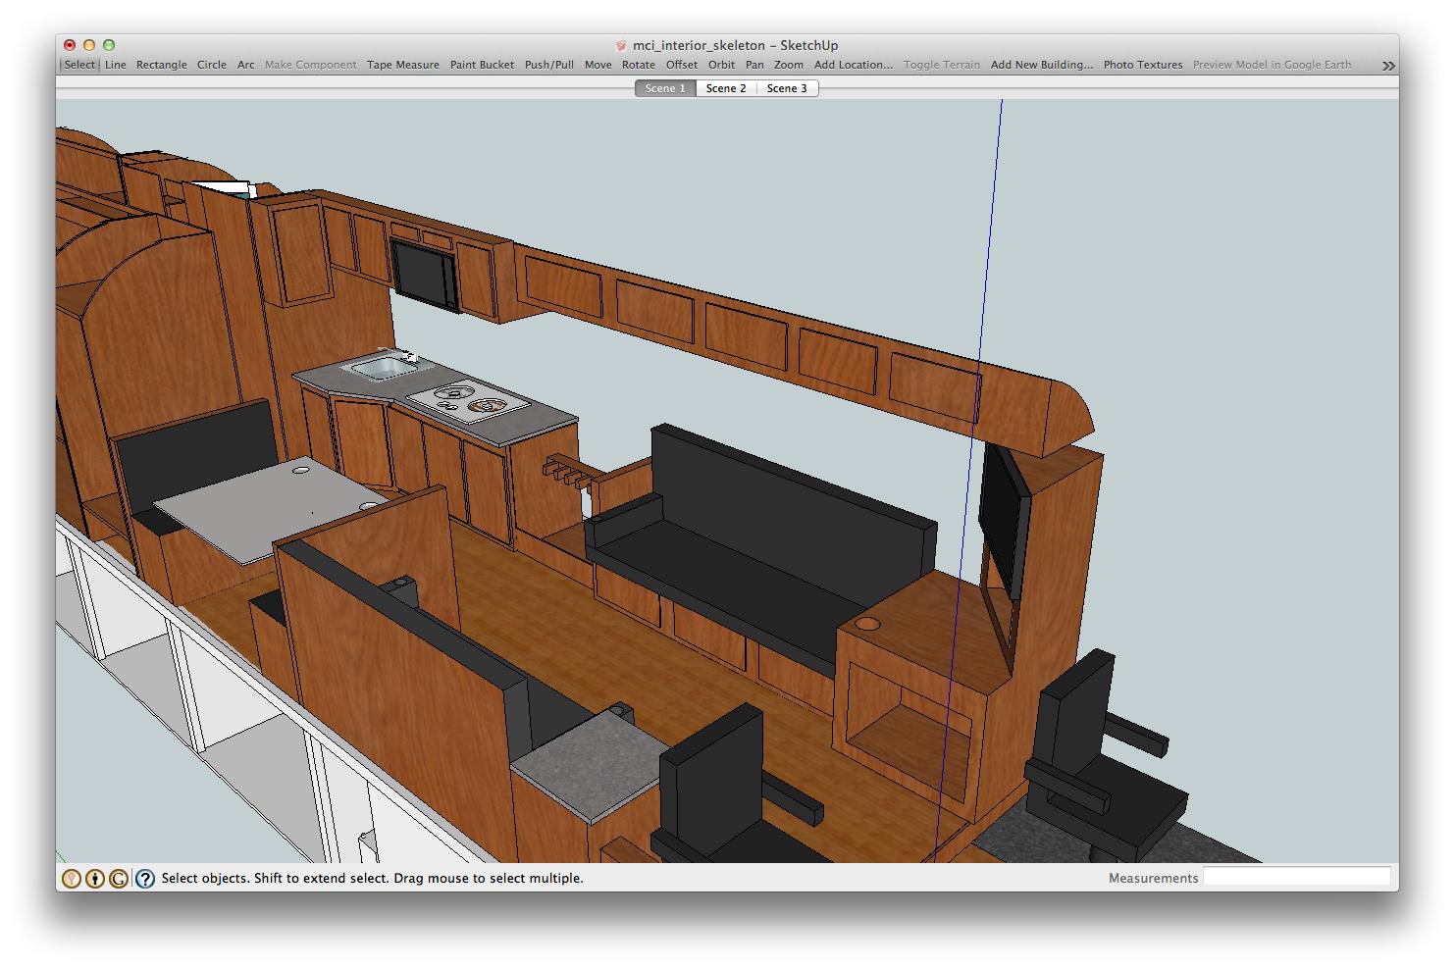Activate the Select tool
The width and height of the screenshot is (1455, 969).
[x=80, y=65]
